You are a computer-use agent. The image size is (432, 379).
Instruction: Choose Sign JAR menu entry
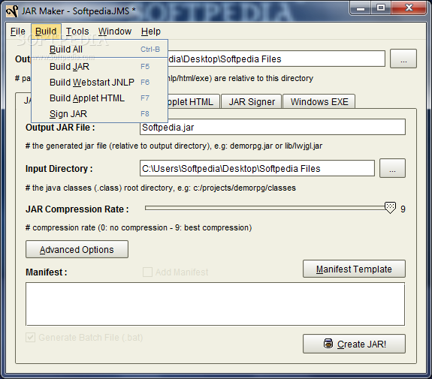[99, 113]
